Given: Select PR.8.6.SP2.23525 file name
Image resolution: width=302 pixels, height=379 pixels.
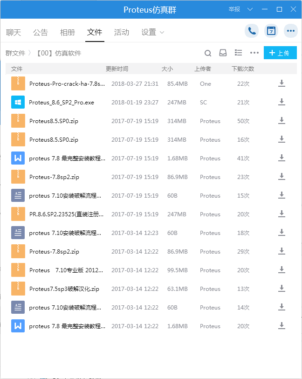Looking at the screenshot, I should (67, 214).
